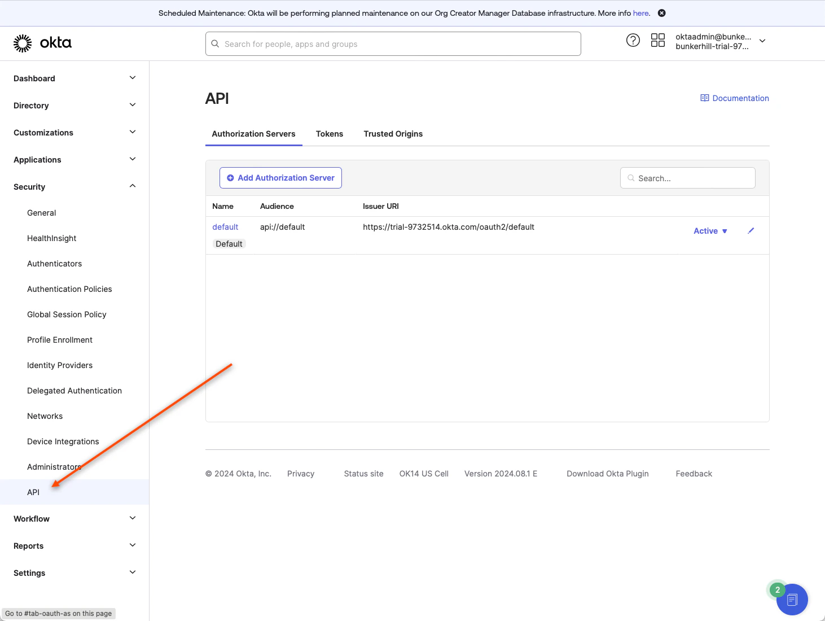Open the Active status dropdown

(710, 231)
